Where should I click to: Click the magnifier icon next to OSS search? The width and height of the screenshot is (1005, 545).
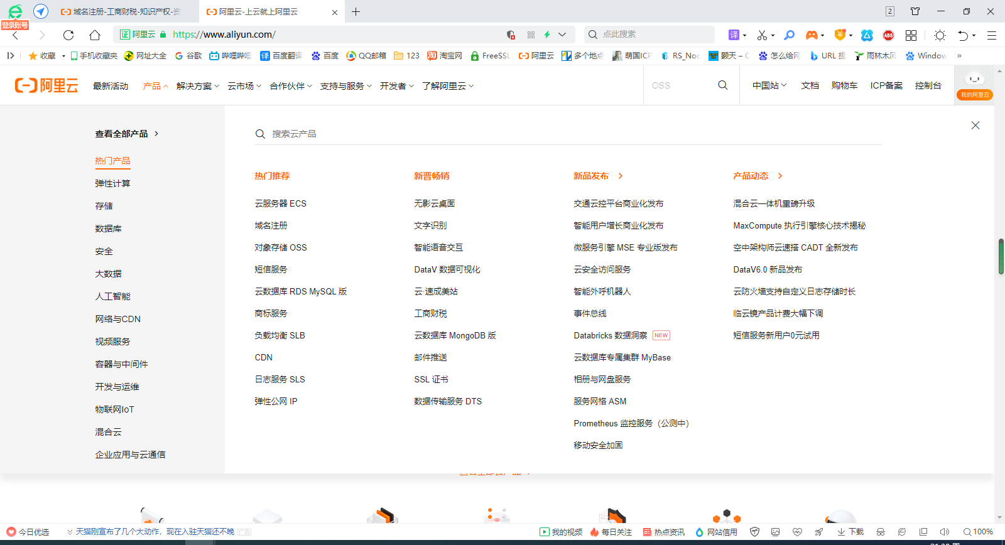[723, 85]
